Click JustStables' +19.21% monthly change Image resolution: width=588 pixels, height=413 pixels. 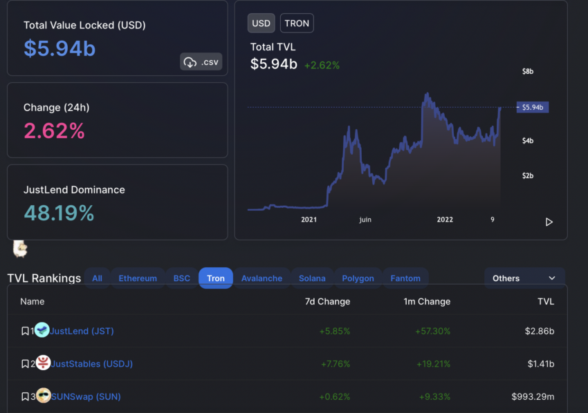pyautogui.click(x=433, y=363)
